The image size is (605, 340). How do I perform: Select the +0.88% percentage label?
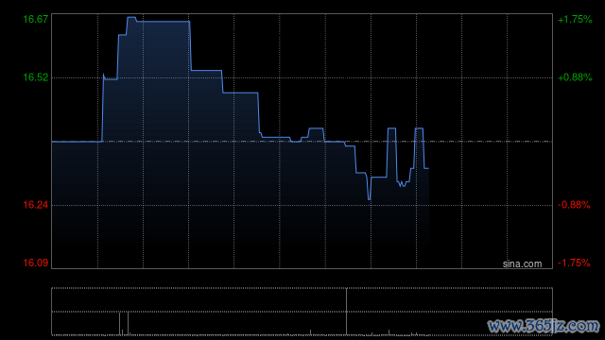(575, 77)
